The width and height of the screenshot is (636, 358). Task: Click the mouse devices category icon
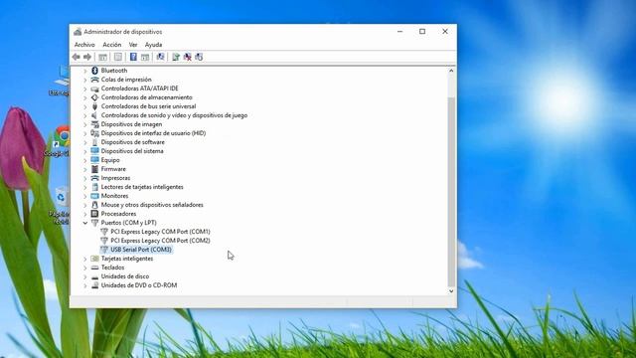[x=94, y=205]
